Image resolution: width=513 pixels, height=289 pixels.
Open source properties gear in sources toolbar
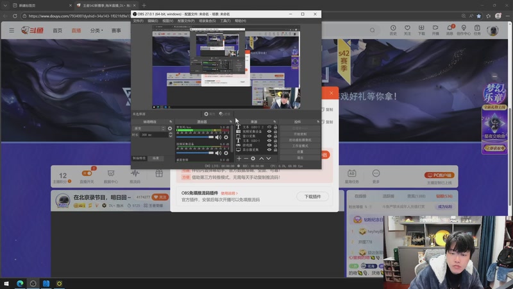[x=253, y=158]
